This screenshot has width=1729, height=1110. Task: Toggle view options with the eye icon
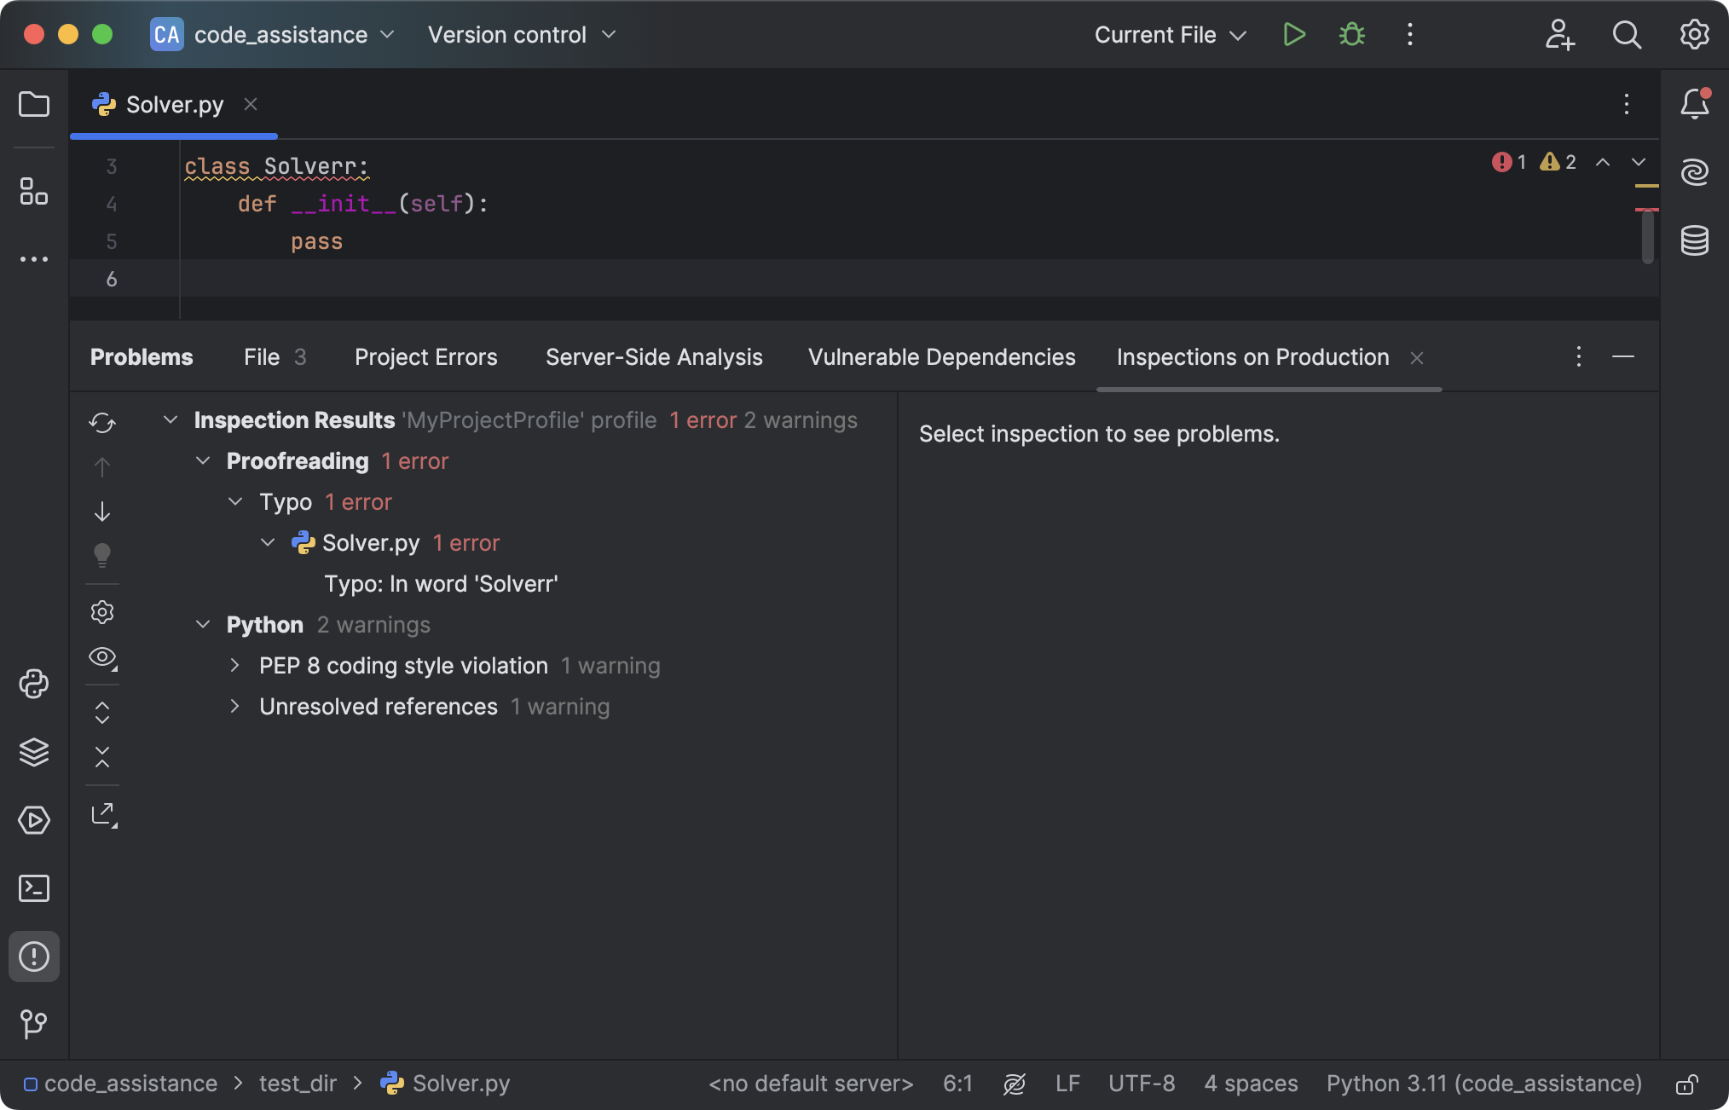[x=102, y=657]
